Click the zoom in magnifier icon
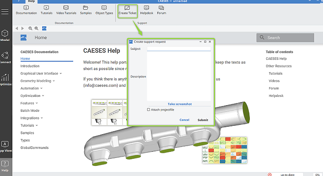 (x=37, y=28)
